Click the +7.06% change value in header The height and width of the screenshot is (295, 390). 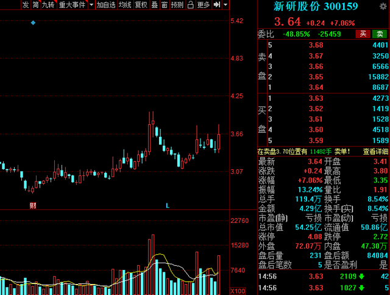[342, 23]
